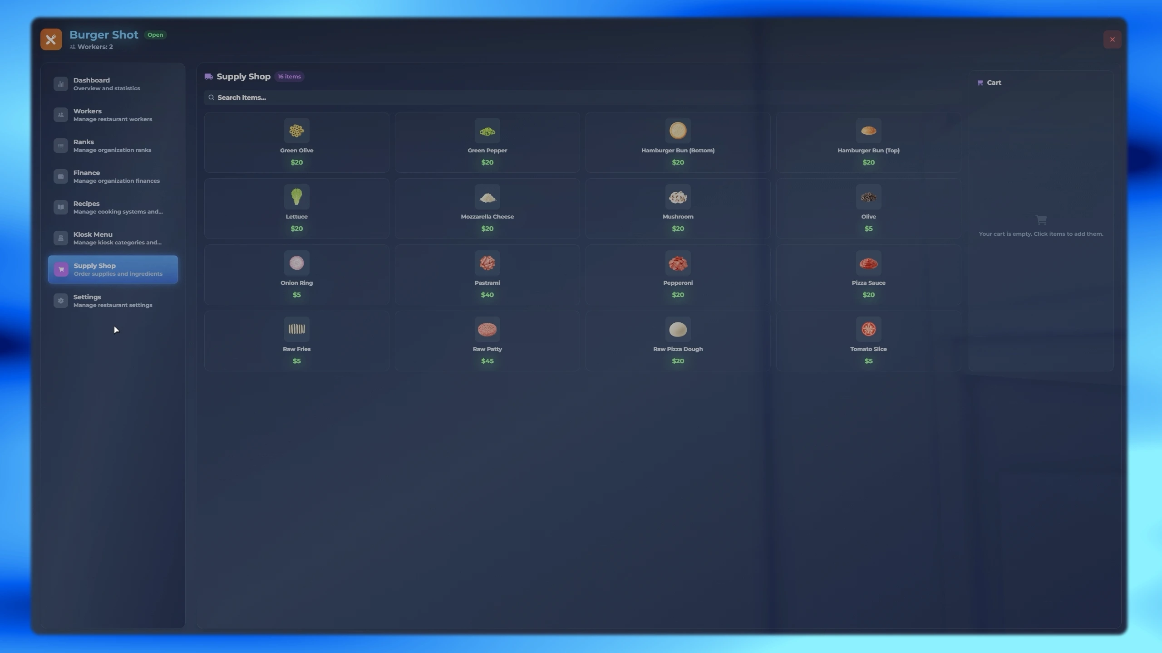Click the Burger Shot fork-and-knife logo
The image size is (1162, 653).
[x=51, y=39]
